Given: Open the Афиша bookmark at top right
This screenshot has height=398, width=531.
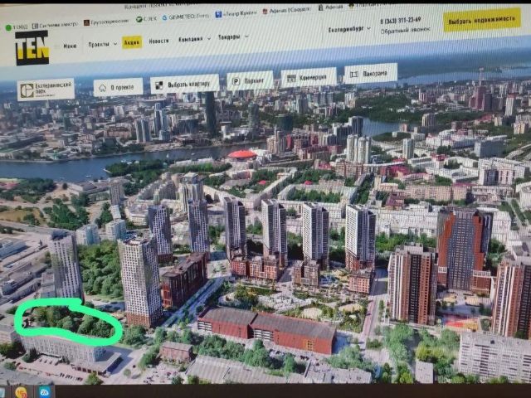Looking at the screenshot, I should (330, 7).
